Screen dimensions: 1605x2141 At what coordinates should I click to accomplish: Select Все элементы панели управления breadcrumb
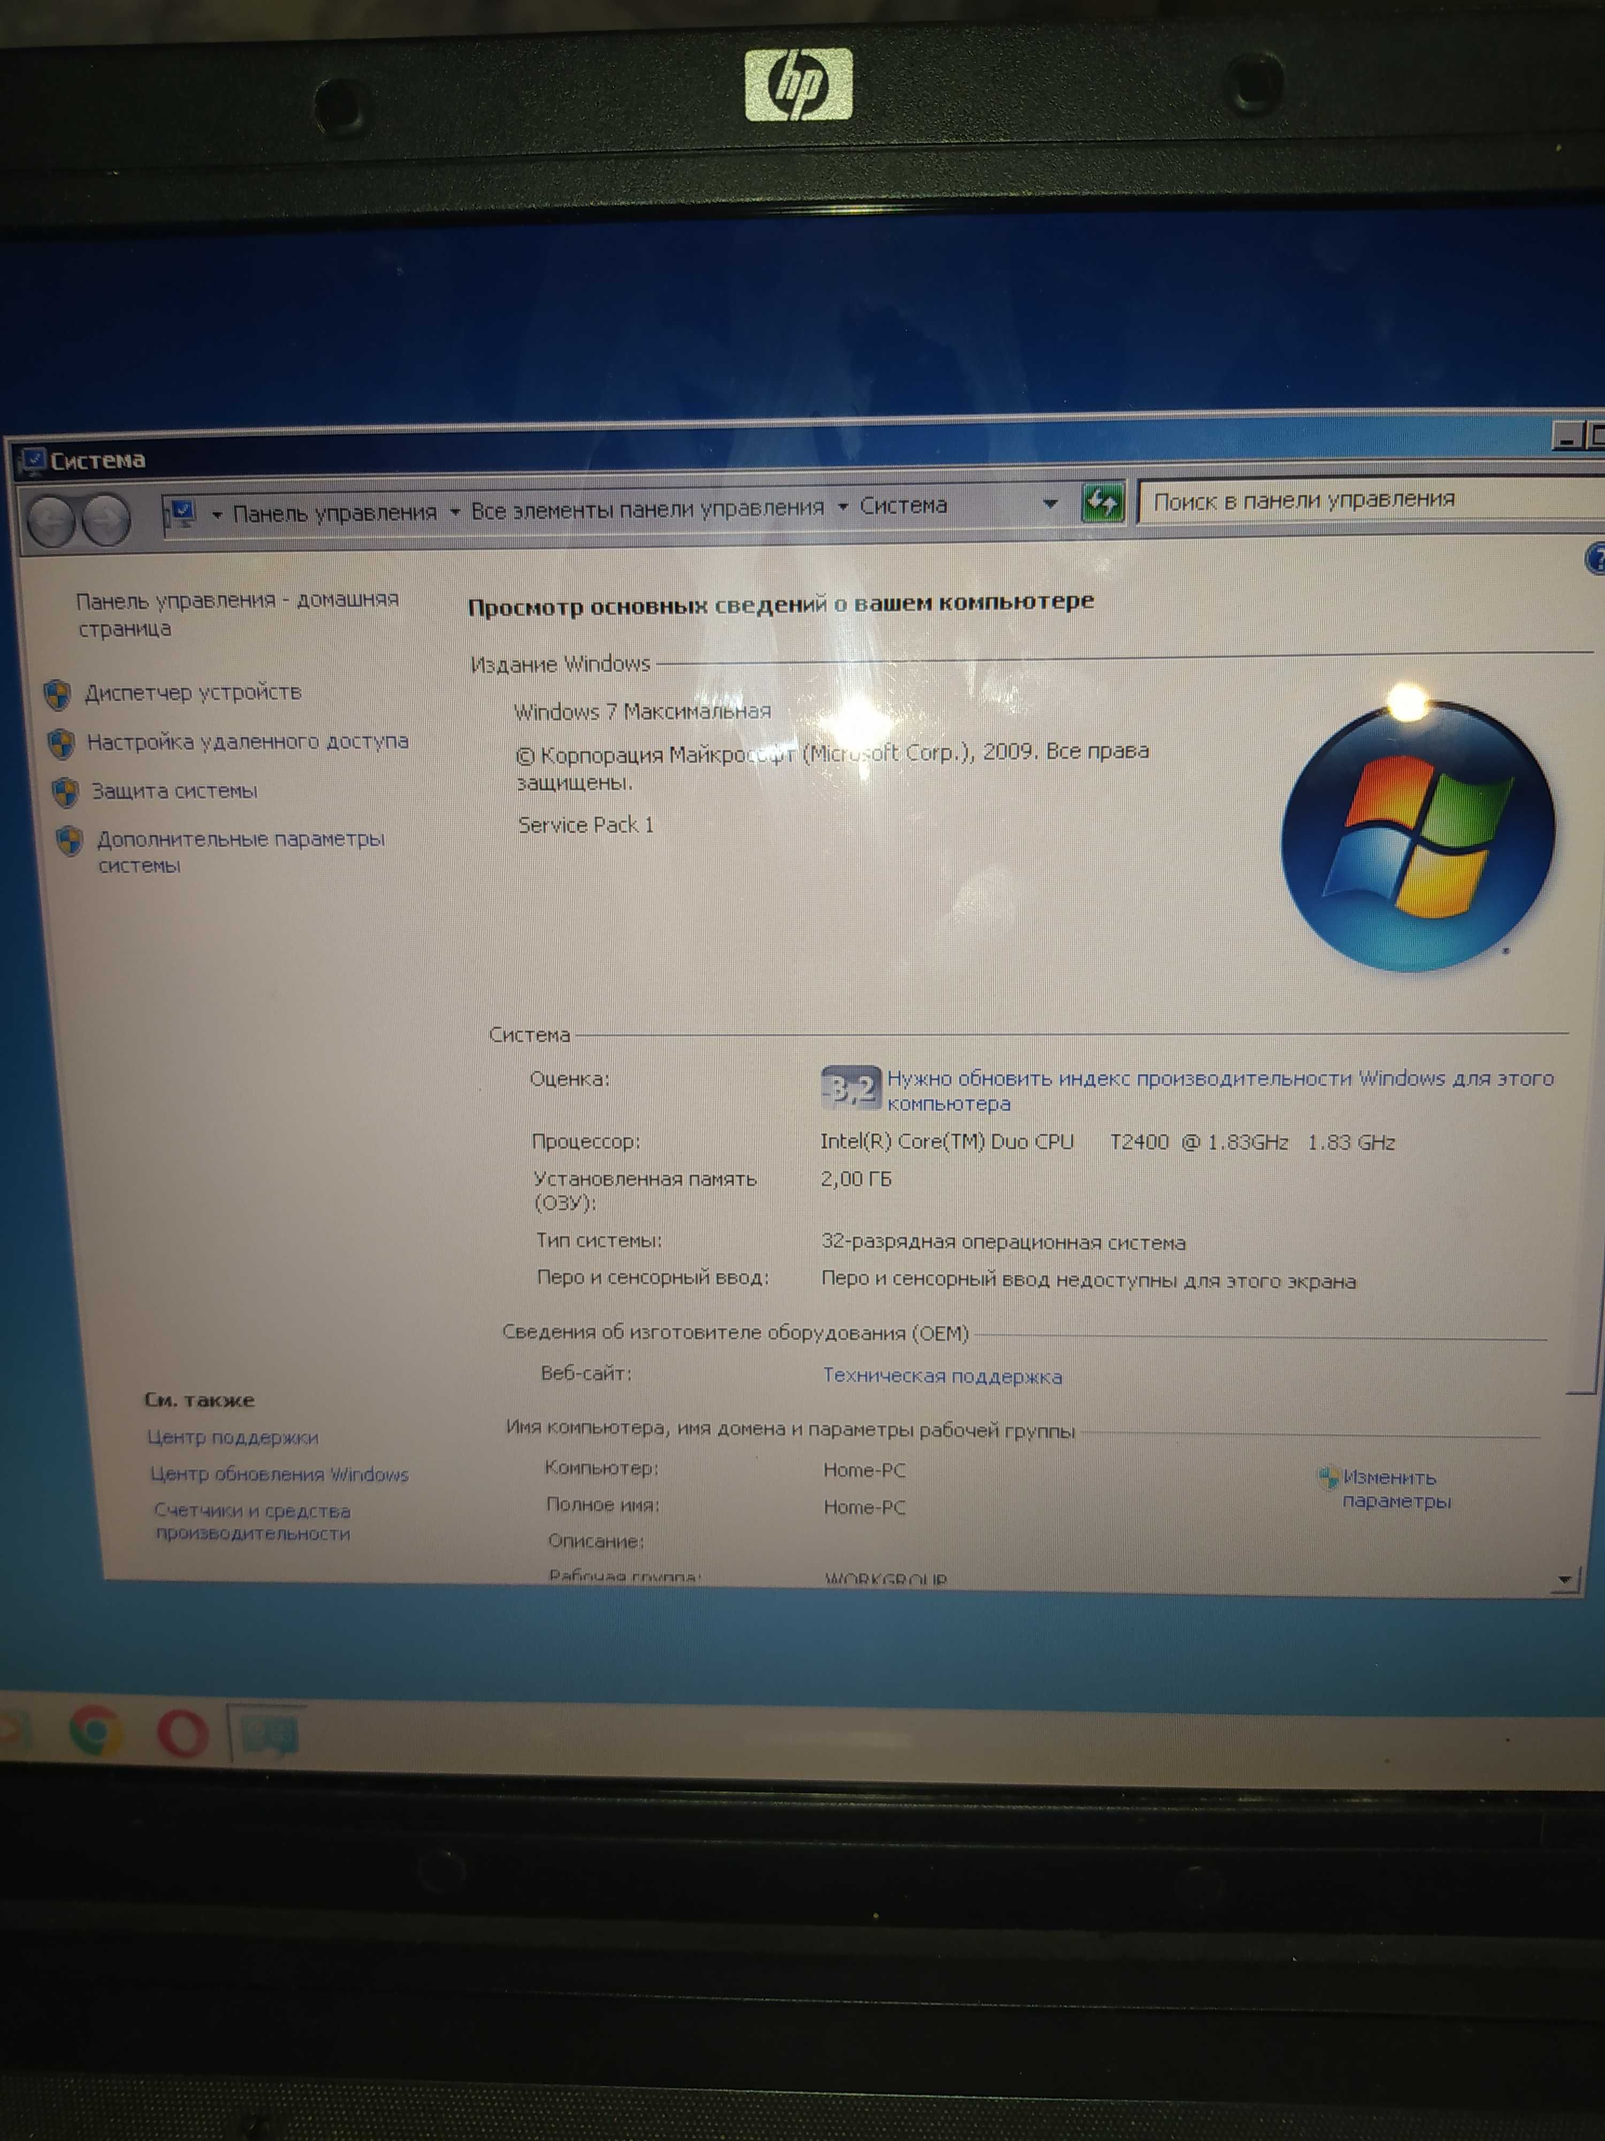(x=647, y=508)
